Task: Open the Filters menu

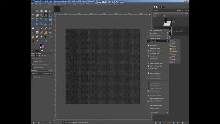Action: pyautogui.click(x=69, y=4)
